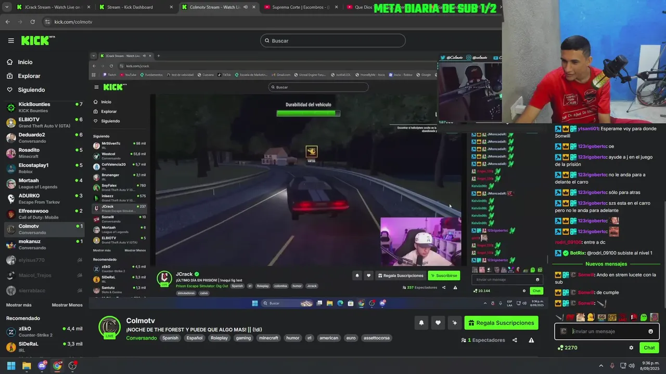Open volume control in system tray

click(632, 366)
